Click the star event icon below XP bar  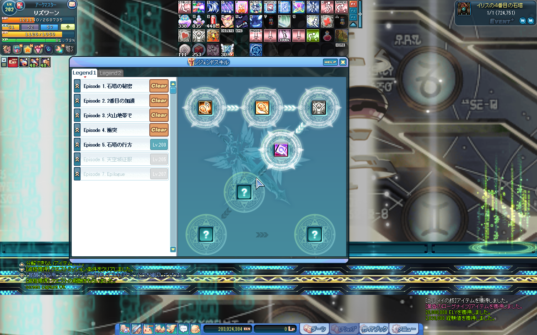coord(28,49)
